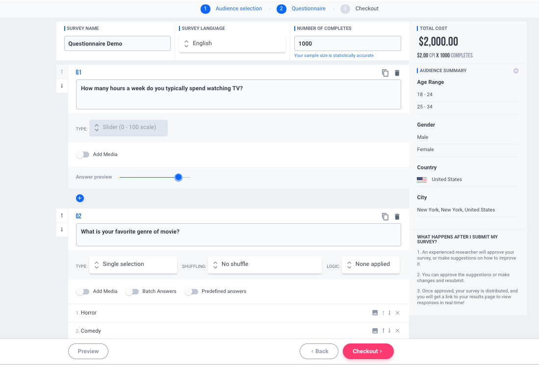Enable Batch Answers toggle
Screen dimensions: 539x367
pyautogui.click(x=132, y=291)
